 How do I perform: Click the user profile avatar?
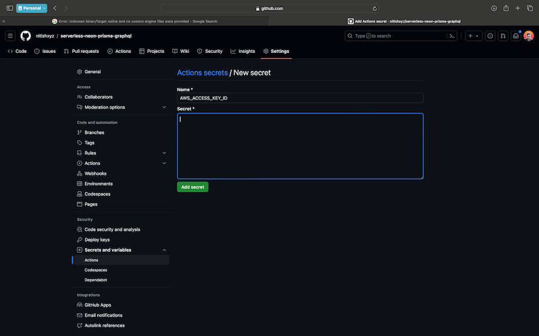[x=528, y=36]
